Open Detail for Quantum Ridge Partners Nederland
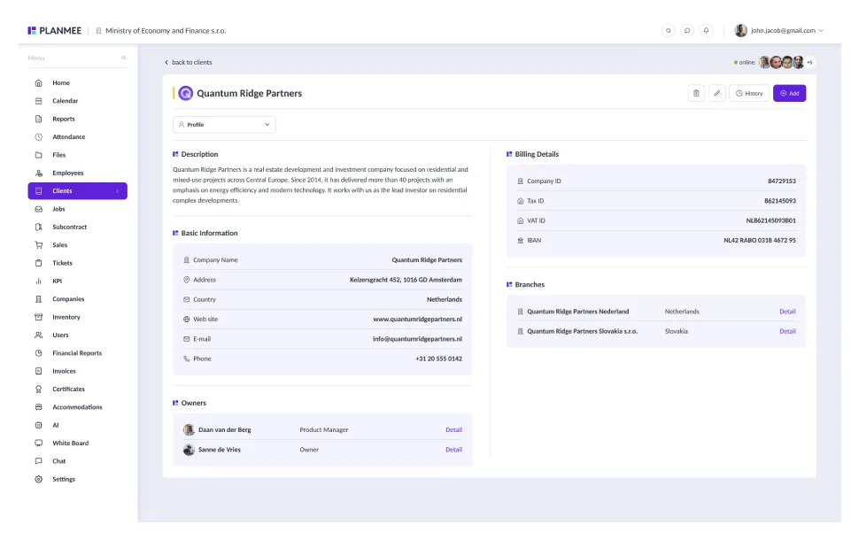The image size is (859, 540). click(787, 312)
